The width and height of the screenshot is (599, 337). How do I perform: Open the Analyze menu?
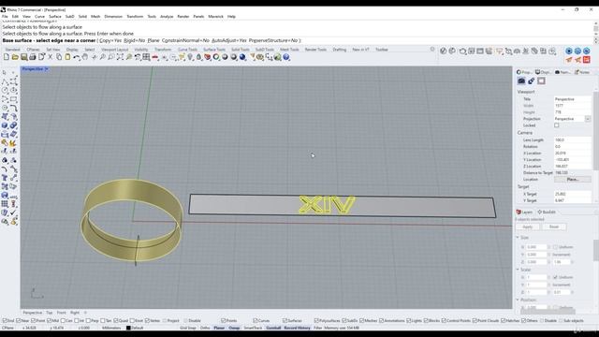(x=167, y=17)
